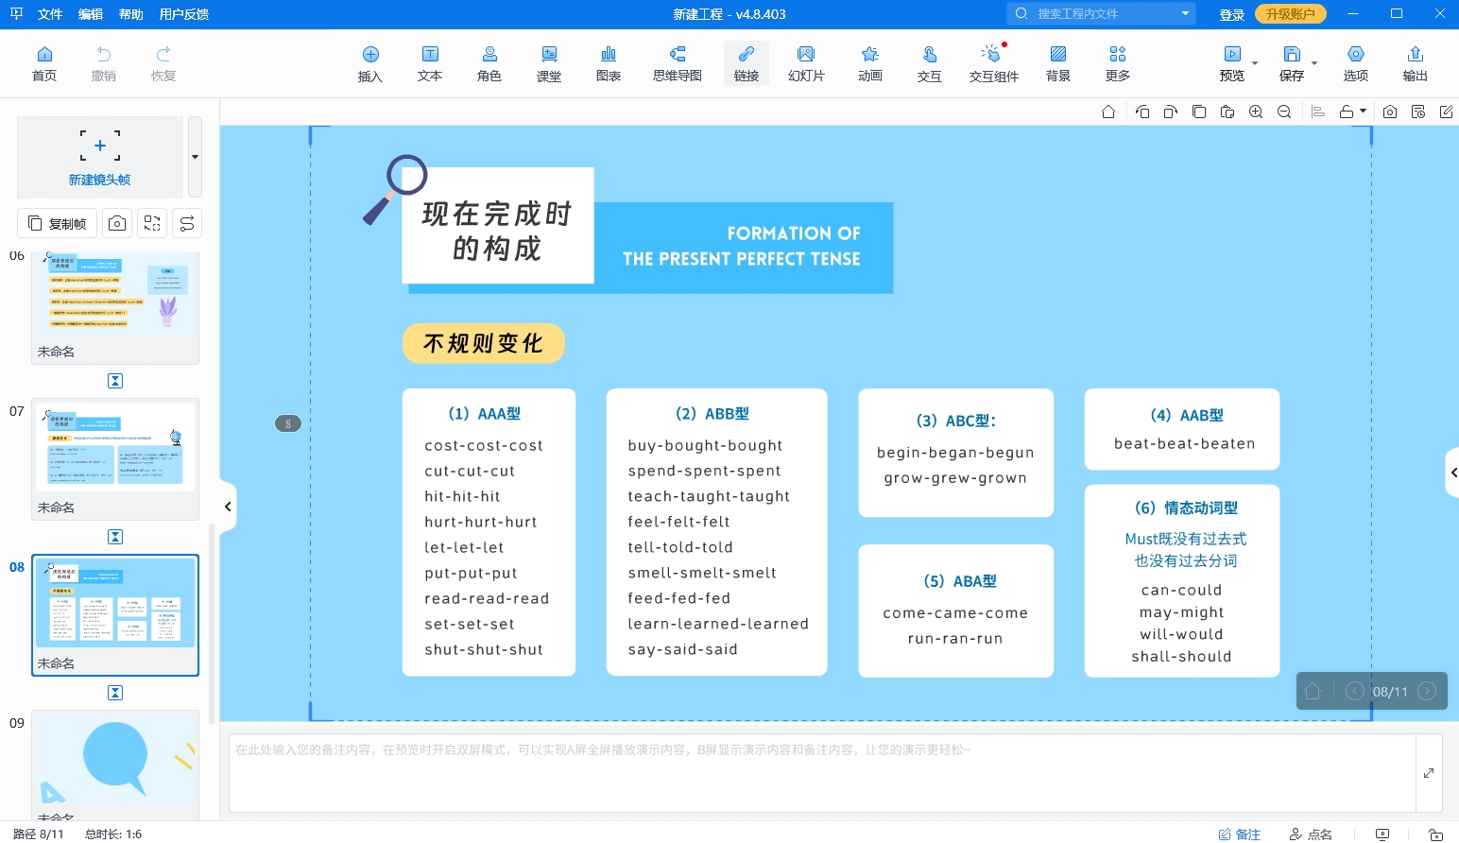Click the 升级账户 upgrade button
The width and height of the screenshot is (1459, 843).
1291,14
